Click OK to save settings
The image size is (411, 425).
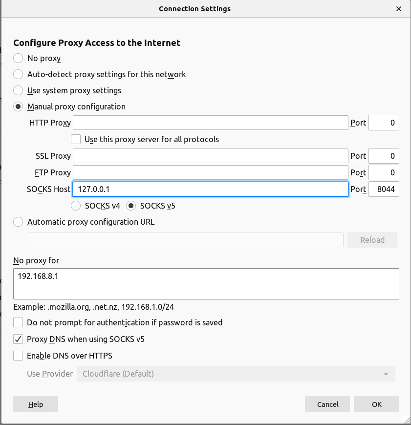(376, 404)
